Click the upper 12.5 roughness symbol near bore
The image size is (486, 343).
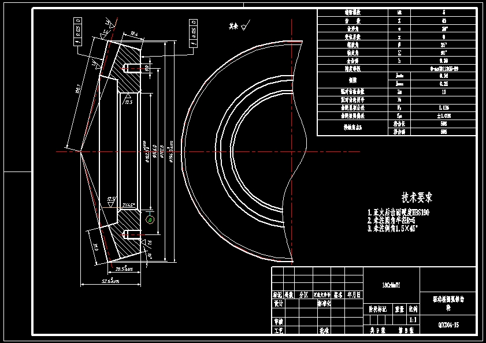(x=128, y=99)
